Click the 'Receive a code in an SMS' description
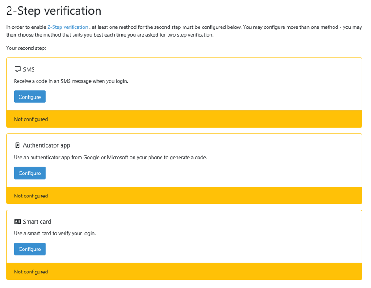371x288 pixels. pos(71,81)
